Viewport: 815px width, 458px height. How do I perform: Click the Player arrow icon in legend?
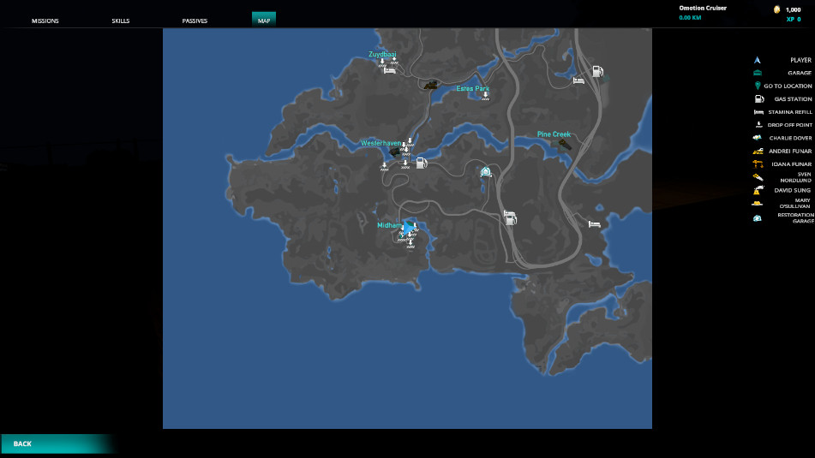click(x=758, y=60)
